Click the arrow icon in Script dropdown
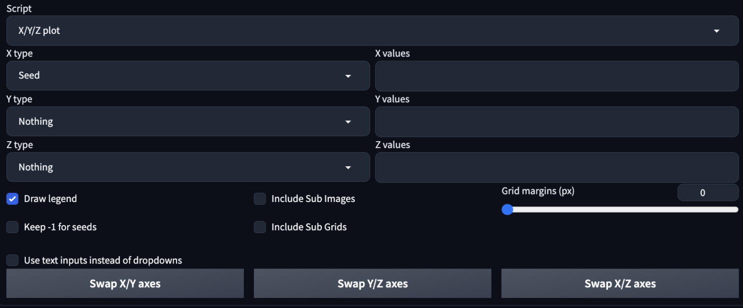The width and height of the screenshot is (743, 308). tap(716, 31)
